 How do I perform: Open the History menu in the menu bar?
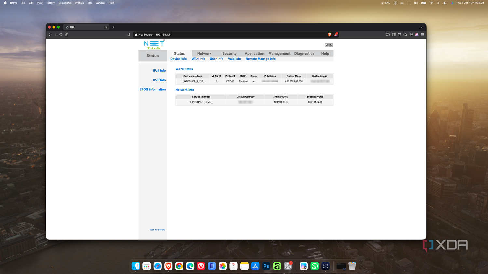point(50,3)
